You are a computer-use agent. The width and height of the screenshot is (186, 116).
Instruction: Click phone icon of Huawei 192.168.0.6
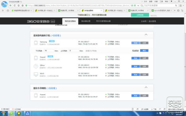coord(36,58)
